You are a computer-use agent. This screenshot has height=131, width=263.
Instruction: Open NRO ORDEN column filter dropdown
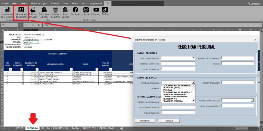10,69
